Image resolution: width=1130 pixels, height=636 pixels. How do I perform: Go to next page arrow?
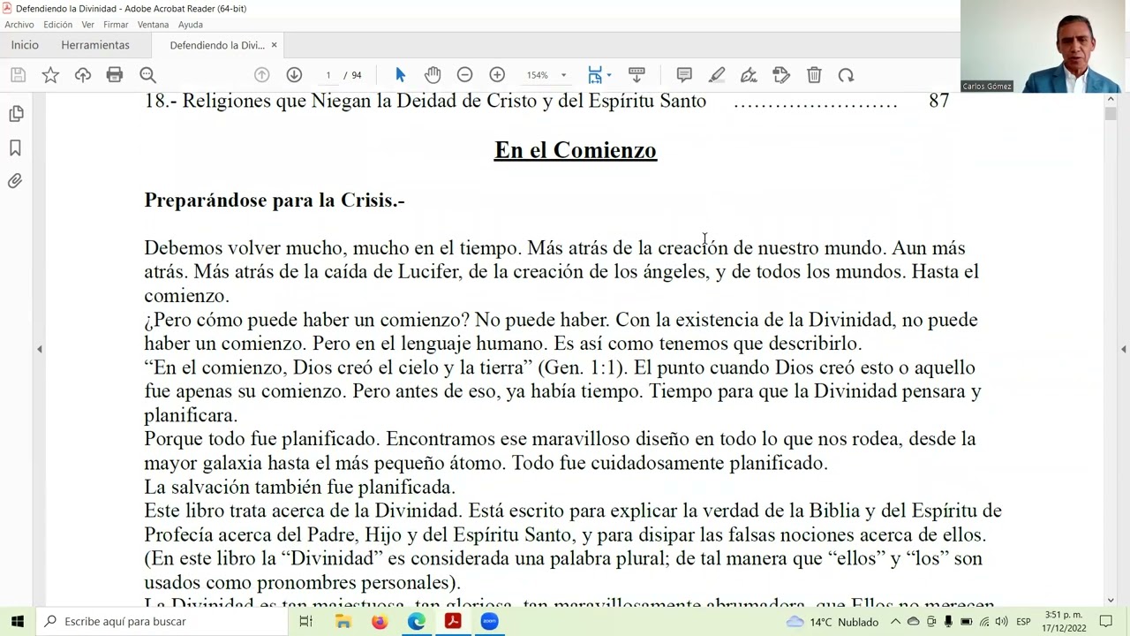(294, 75)
